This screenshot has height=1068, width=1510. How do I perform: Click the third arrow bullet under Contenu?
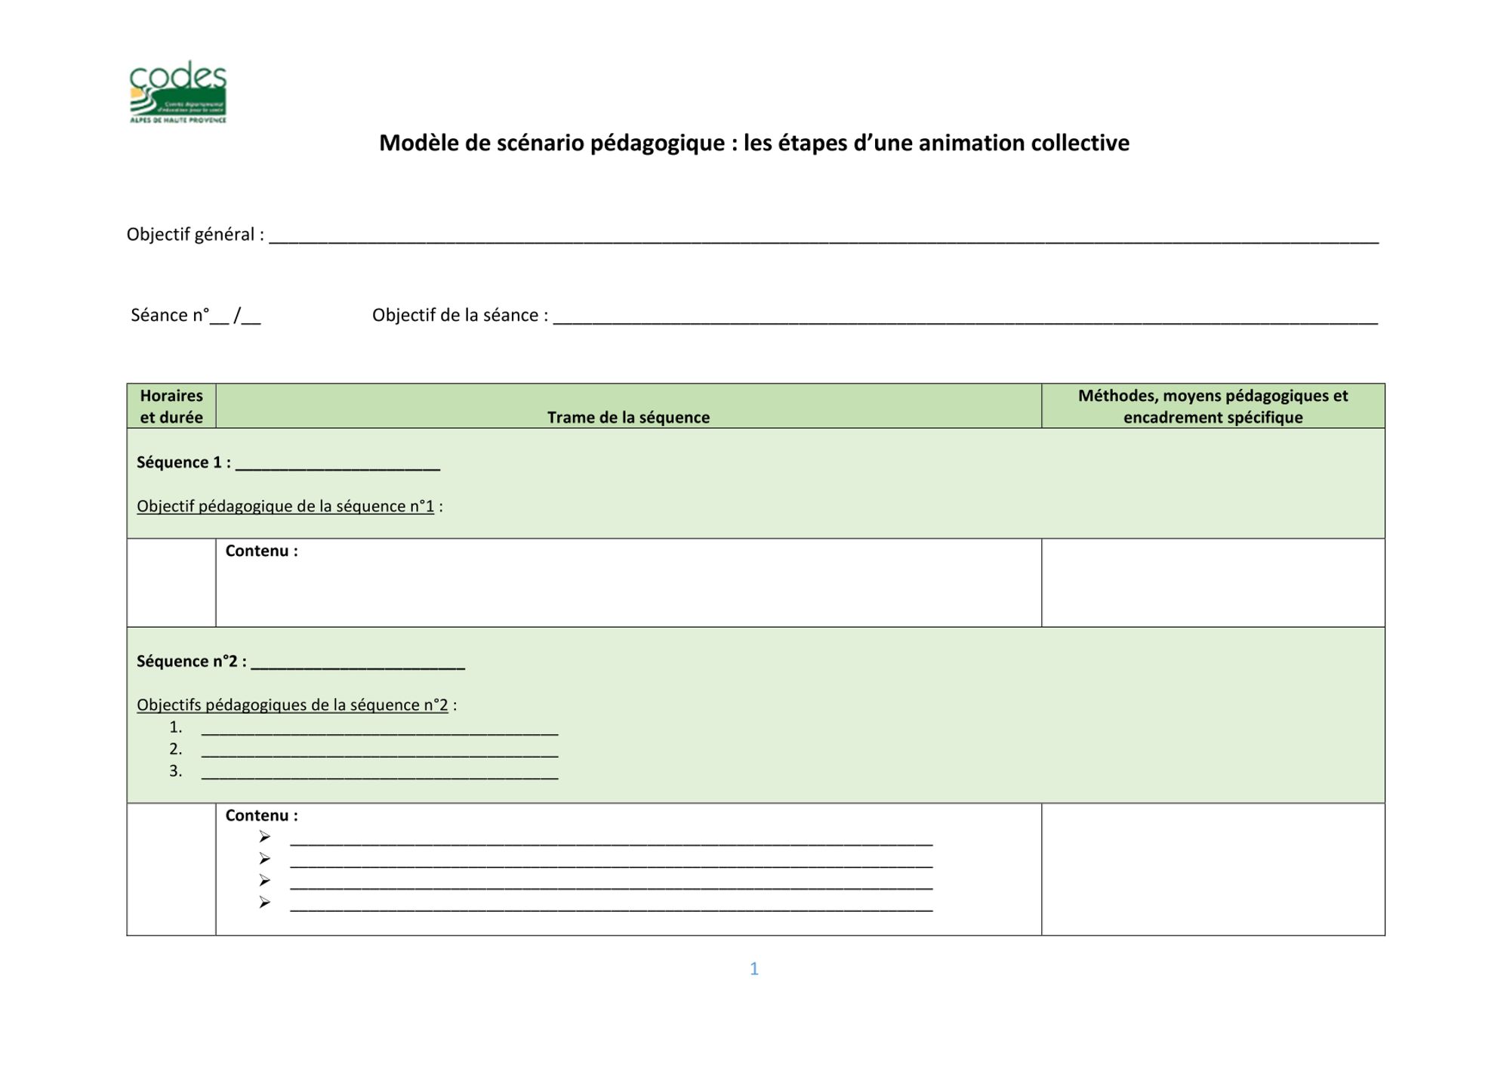click(x=264, y=880)
